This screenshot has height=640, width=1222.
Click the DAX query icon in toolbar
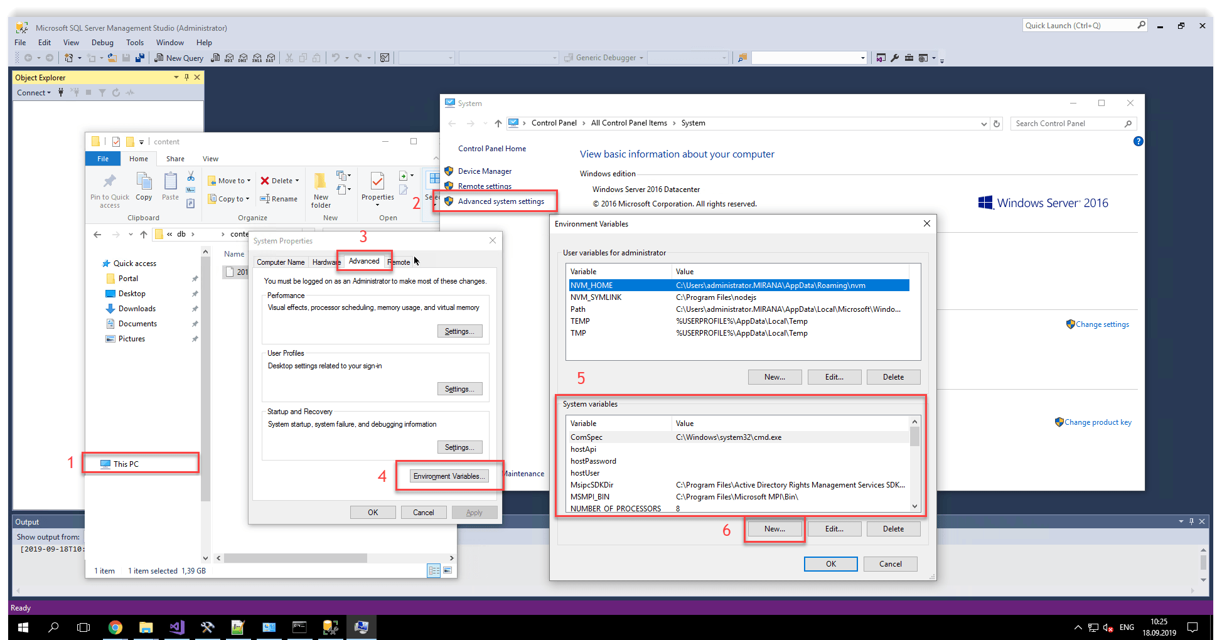[271, 58]
